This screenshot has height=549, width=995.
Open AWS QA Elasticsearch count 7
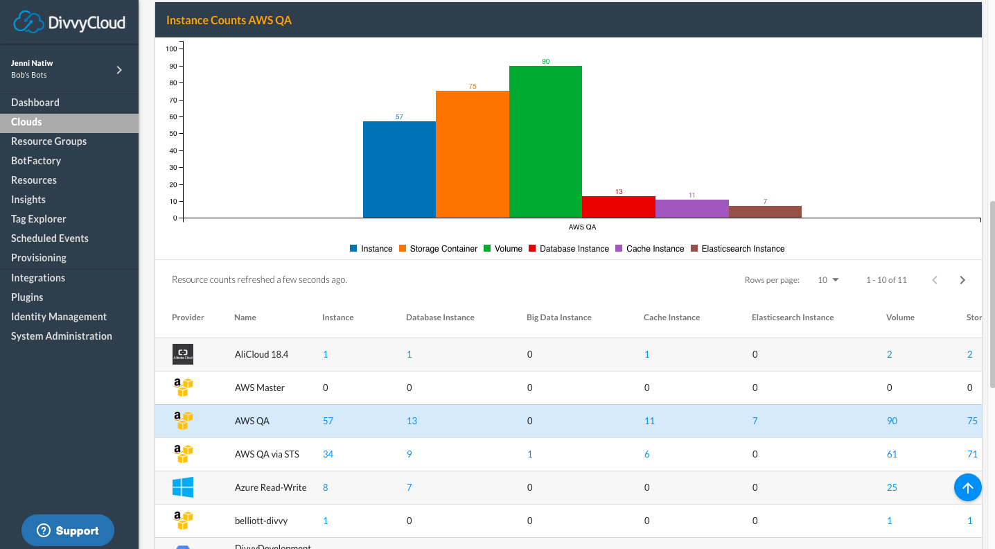pos(755,421)
